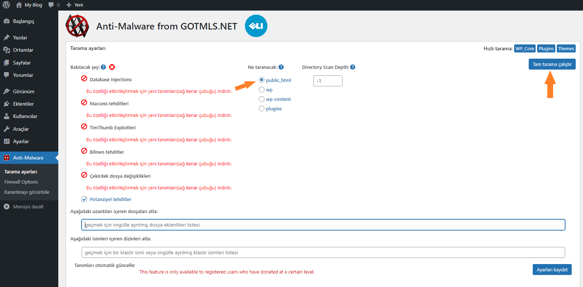Click the GOTMLS anti-malware logo

coord(77,26)
